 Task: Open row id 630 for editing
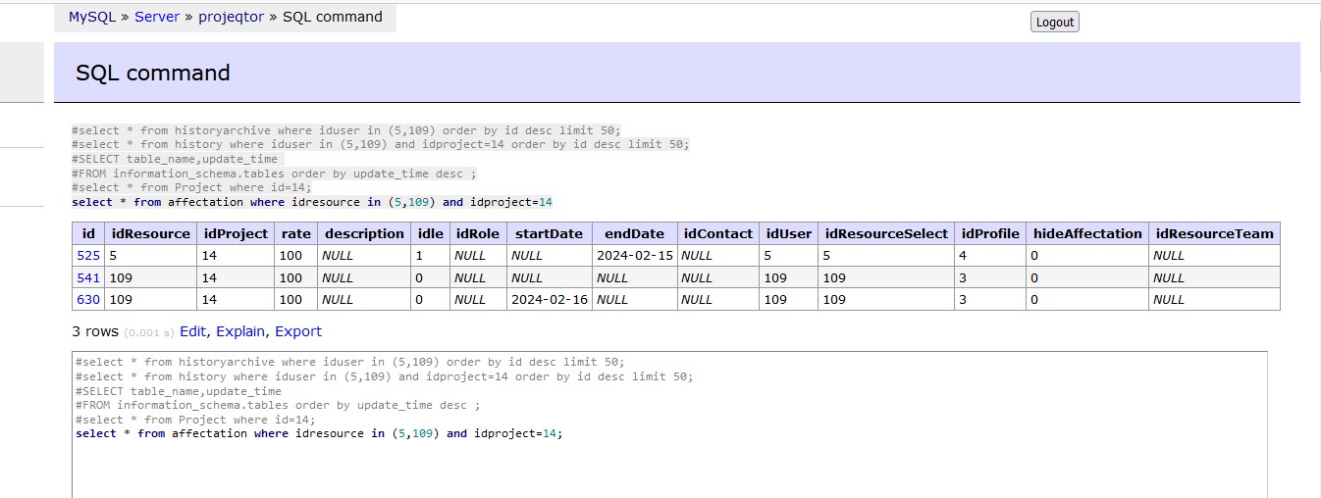[x=88, y=300]
